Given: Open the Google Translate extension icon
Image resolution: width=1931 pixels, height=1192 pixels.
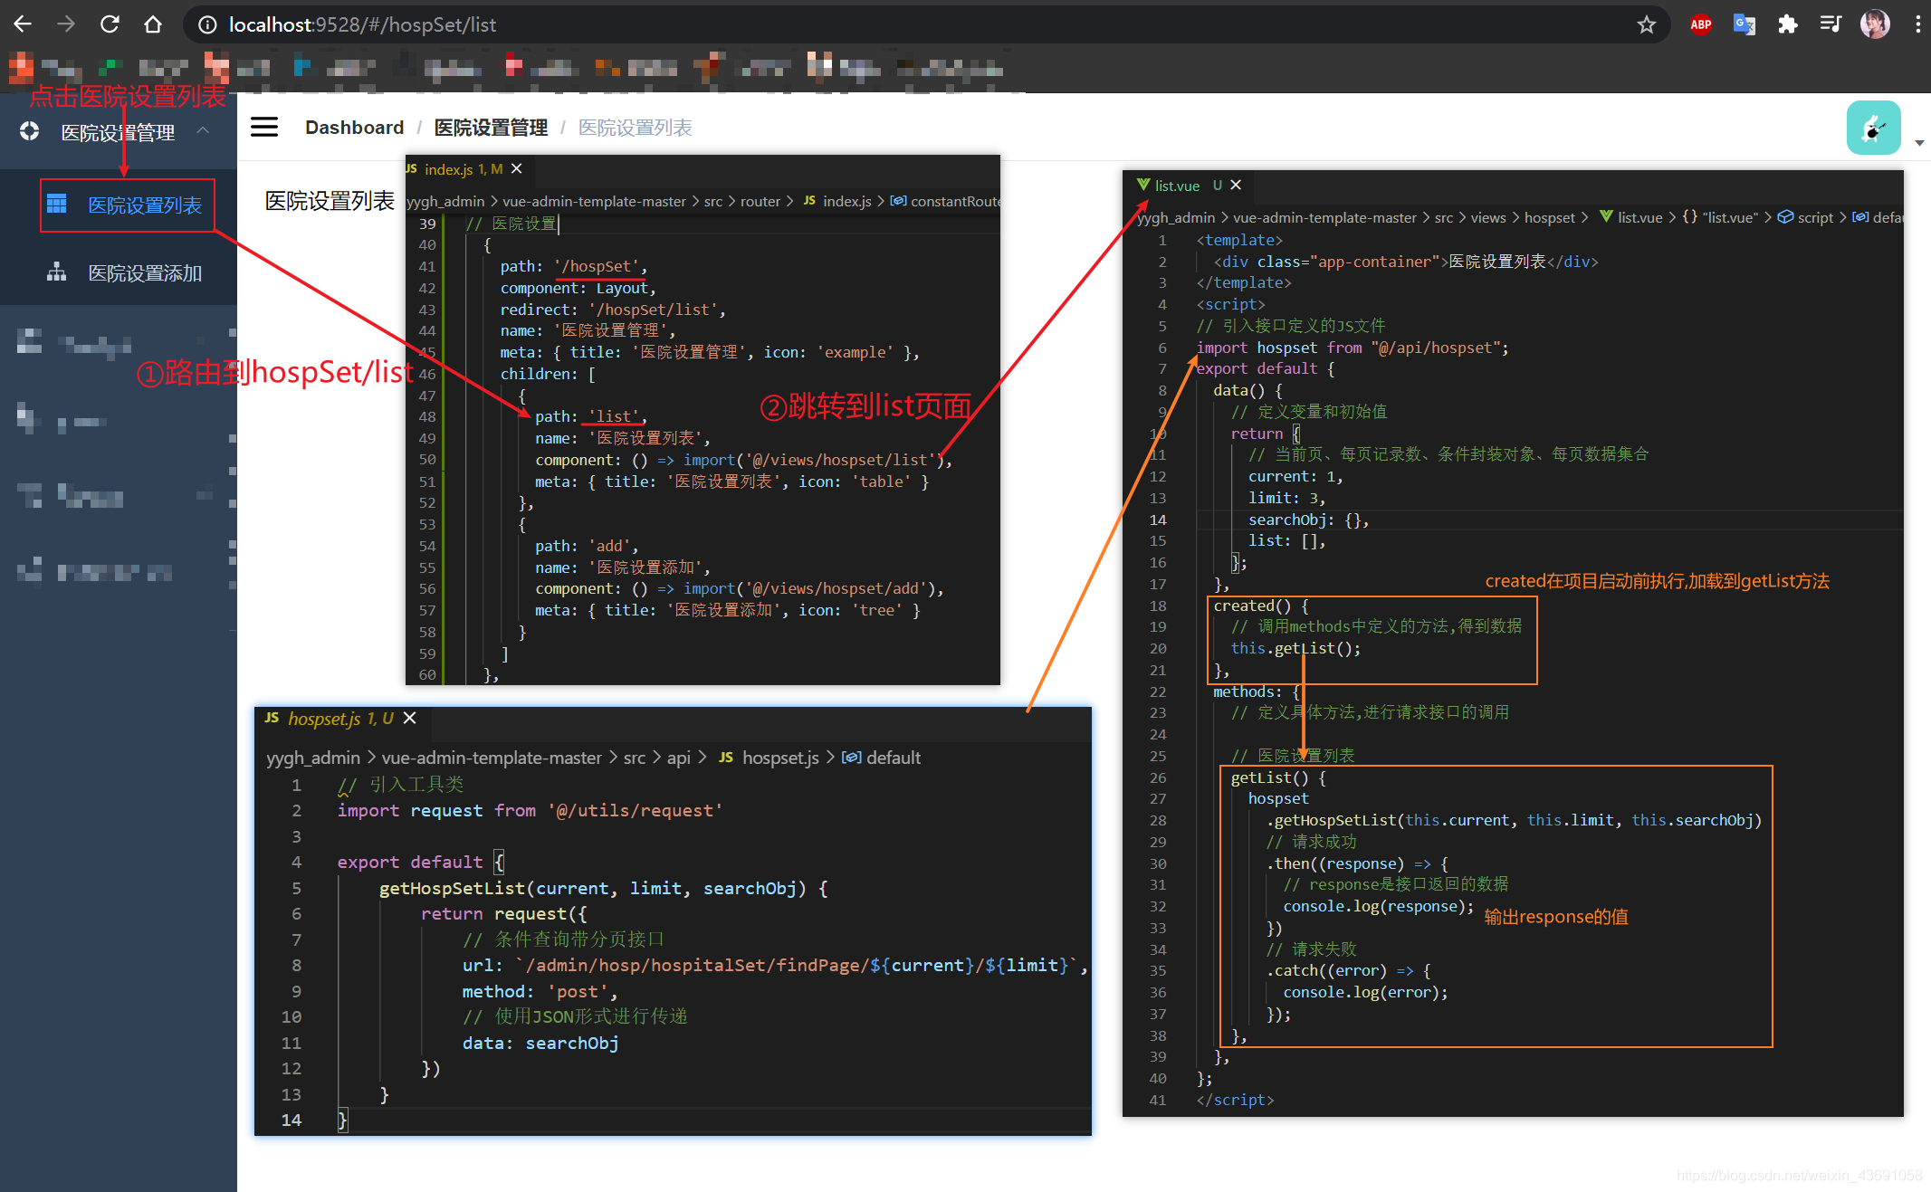Looking at the screenshot, I should (x=1744, y=24).
